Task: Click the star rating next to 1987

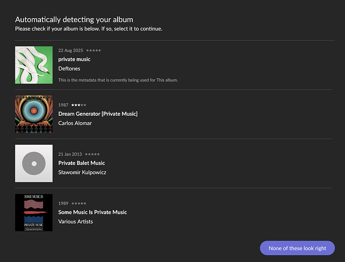Action: tap(79, 105)
